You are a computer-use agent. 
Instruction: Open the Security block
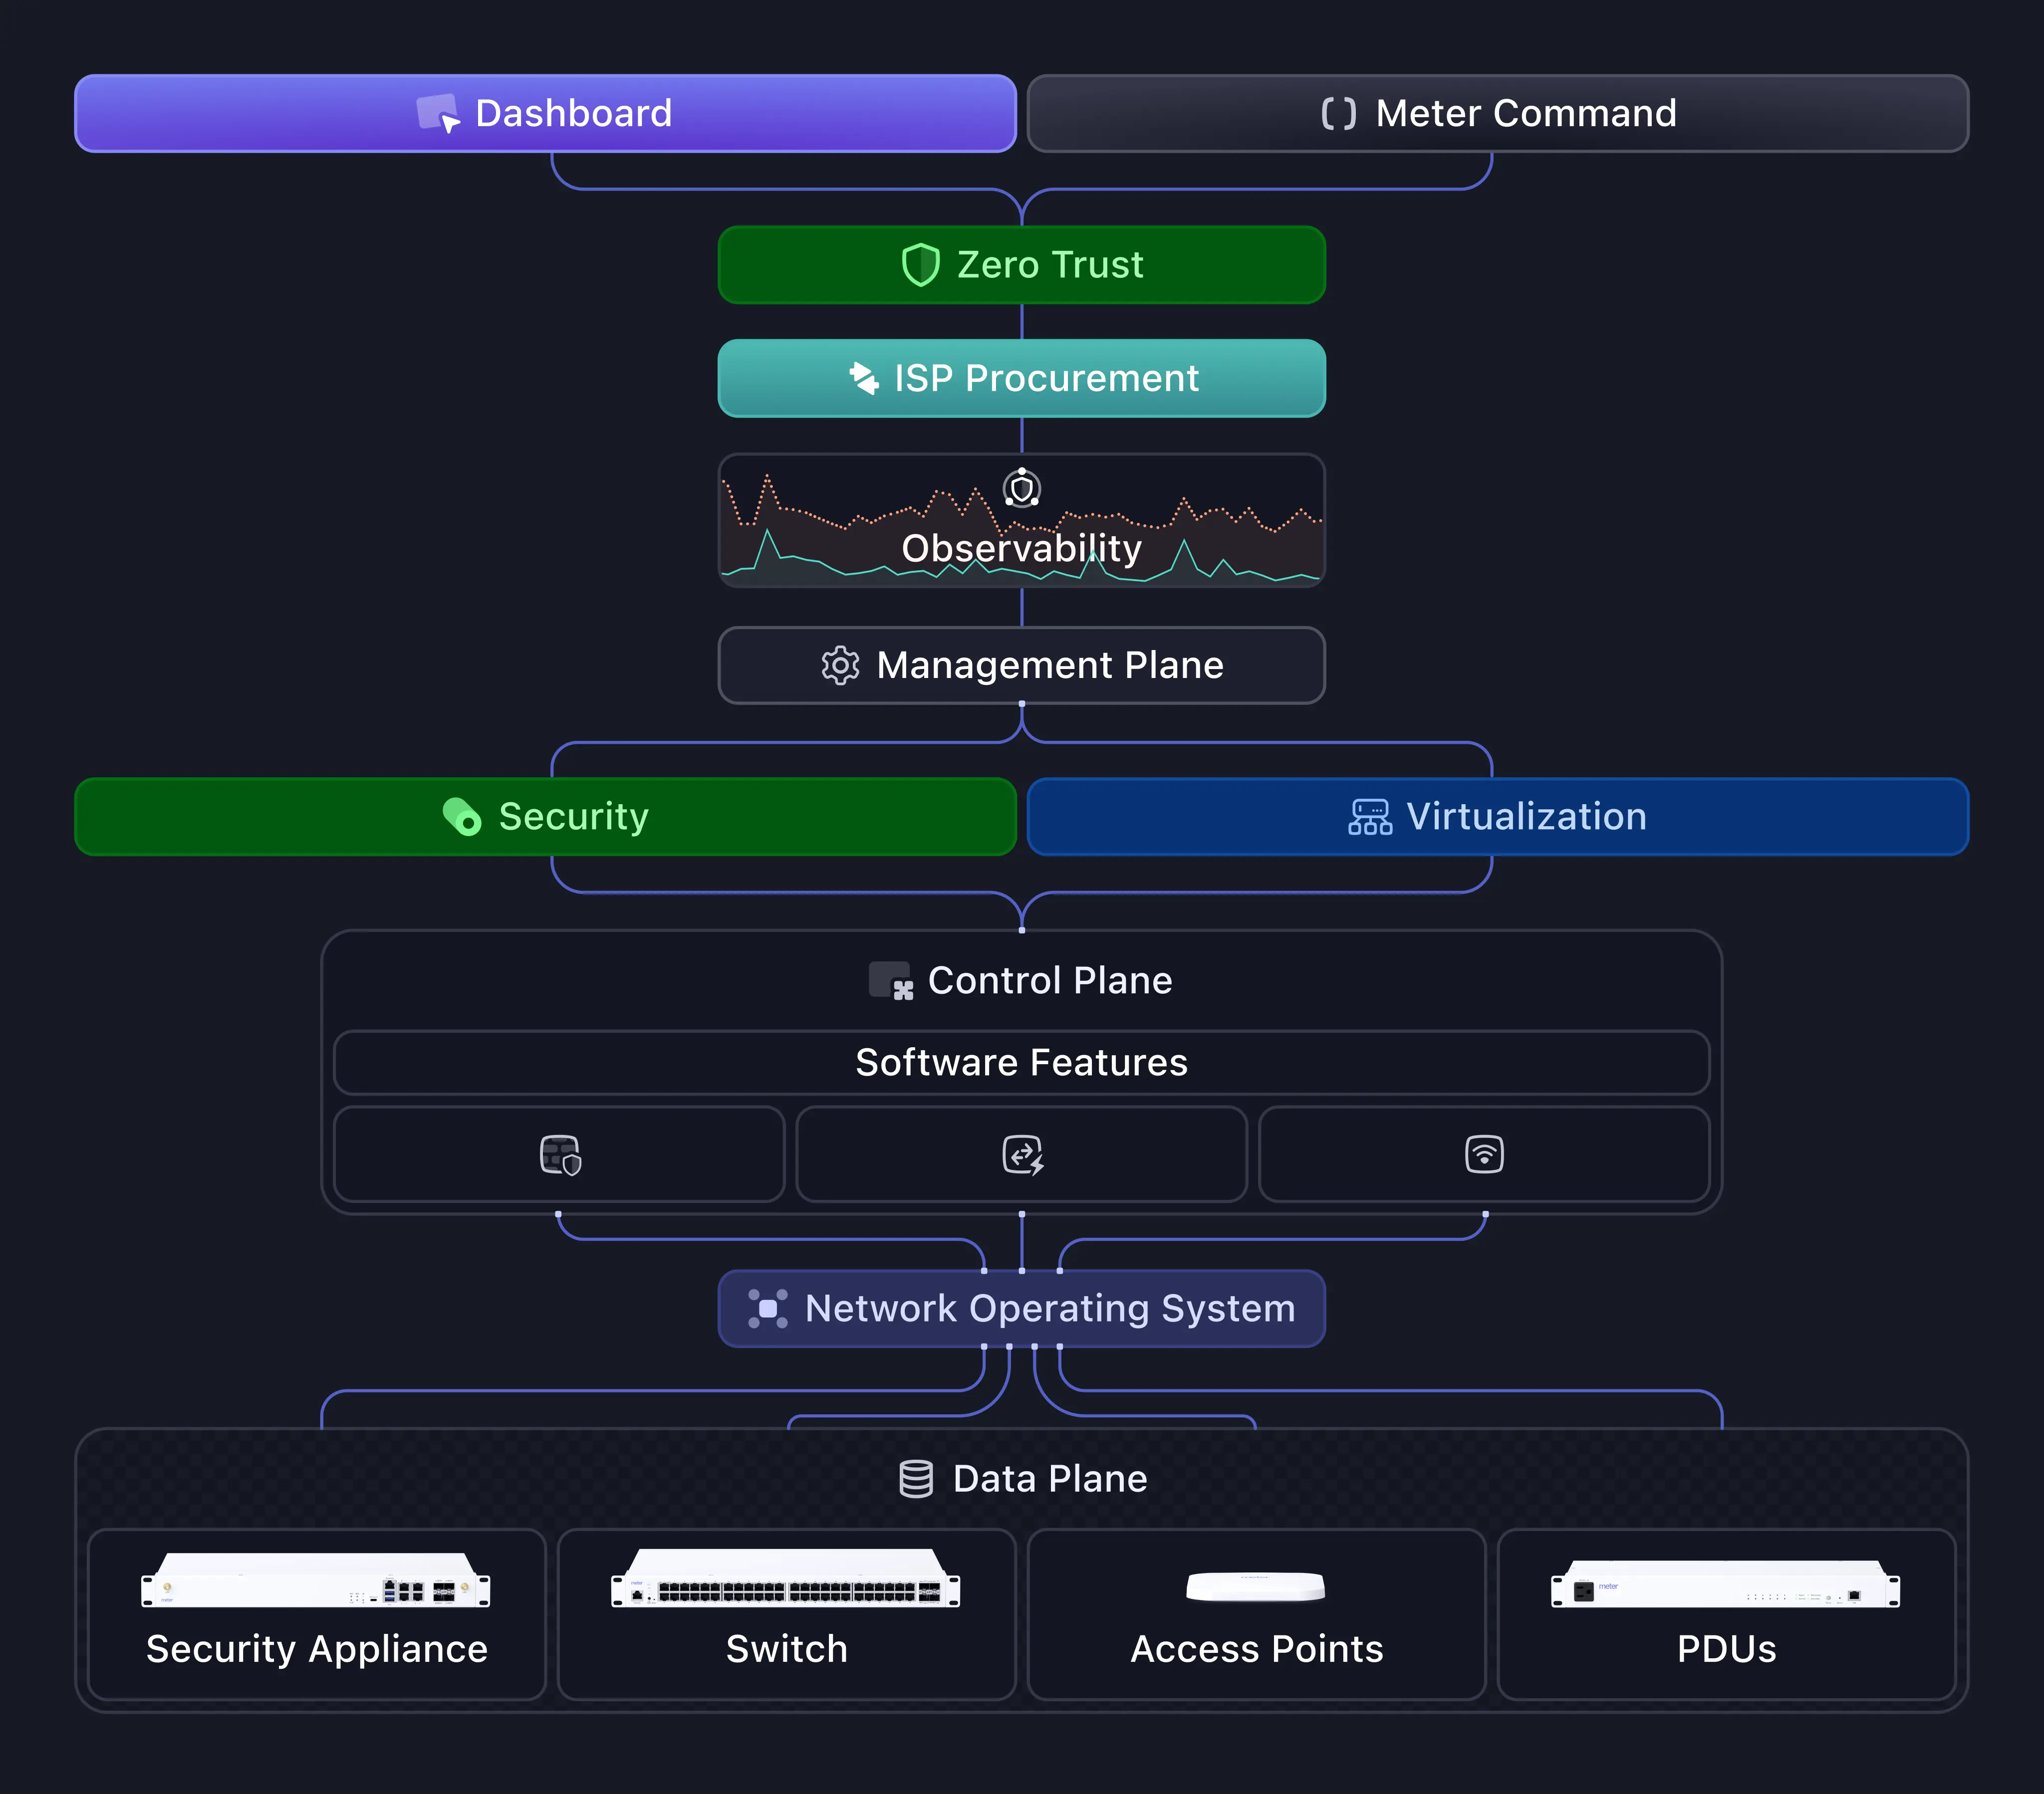(x=546, y=816)
